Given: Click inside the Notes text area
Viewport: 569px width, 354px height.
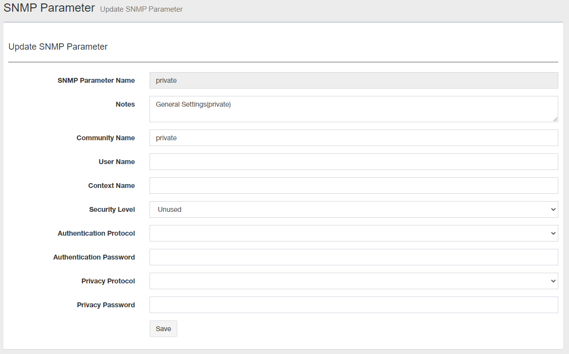Looking at the screenshot, I should coord(353,109).
